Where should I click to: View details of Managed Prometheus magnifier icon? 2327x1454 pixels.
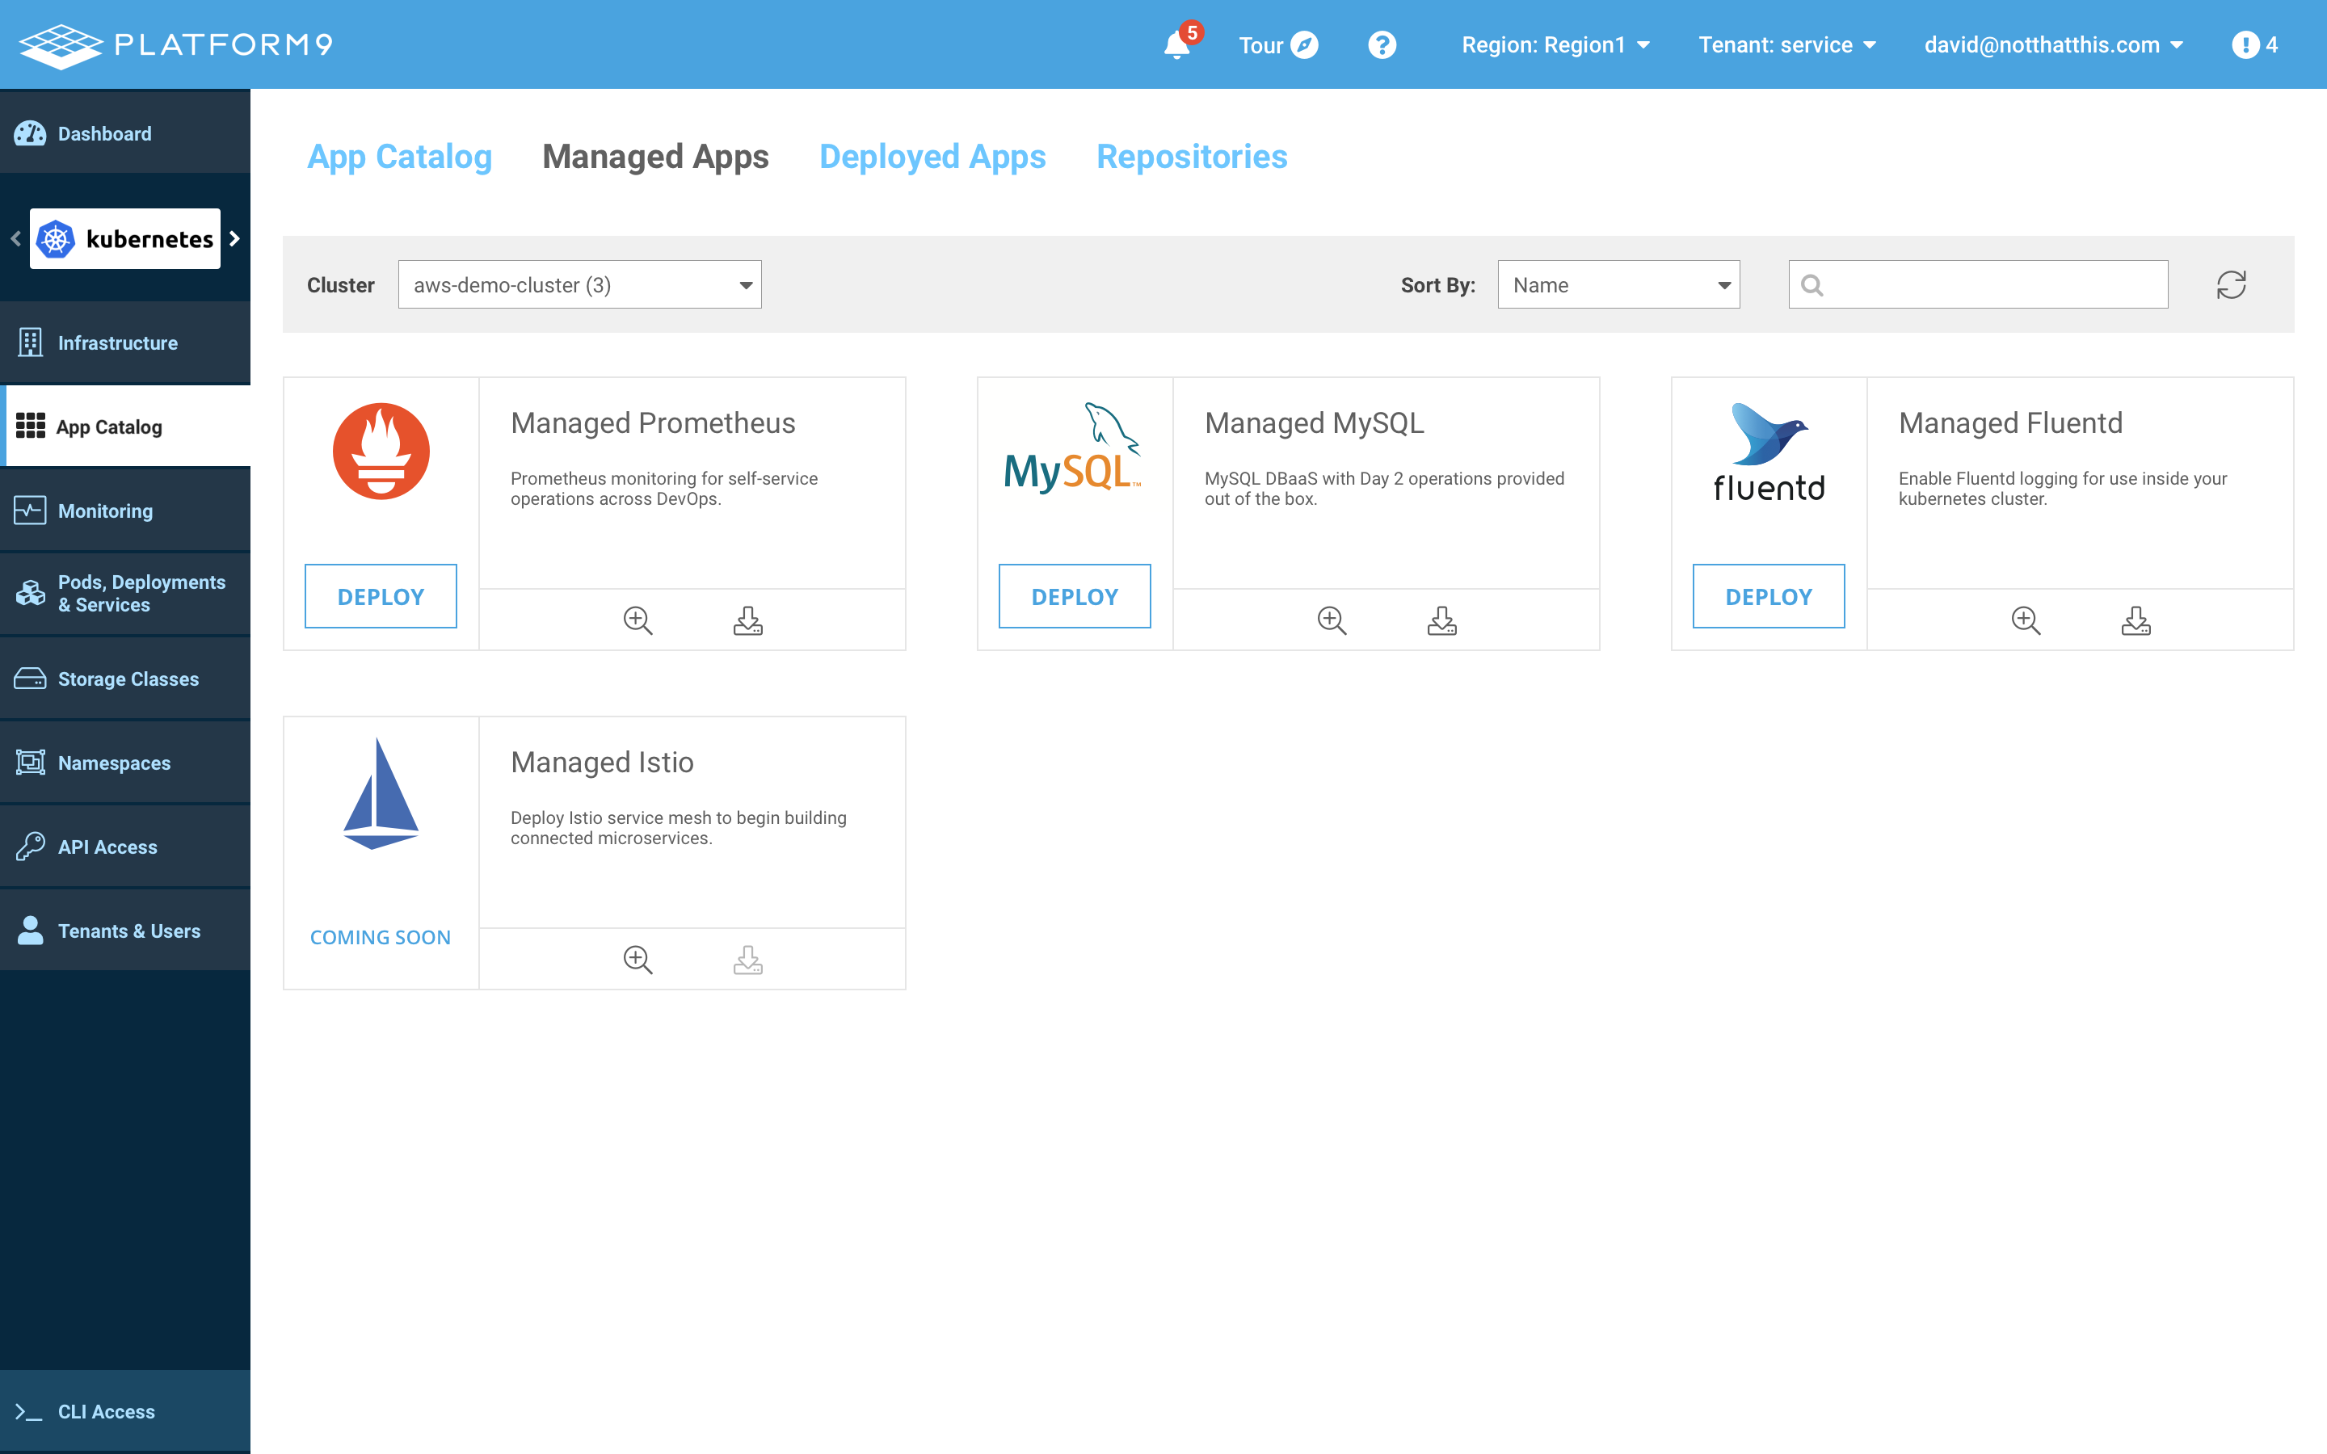(638, 620)
